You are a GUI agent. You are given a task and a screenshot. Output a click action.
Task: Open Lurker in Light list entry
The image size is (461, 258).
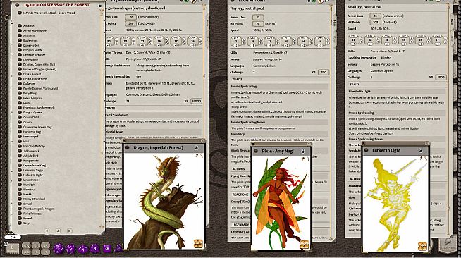[33, 175]
